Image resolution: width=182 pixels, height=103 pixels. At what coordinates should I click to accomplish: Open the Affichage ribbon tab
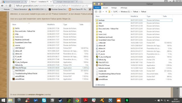coord(124,8)
